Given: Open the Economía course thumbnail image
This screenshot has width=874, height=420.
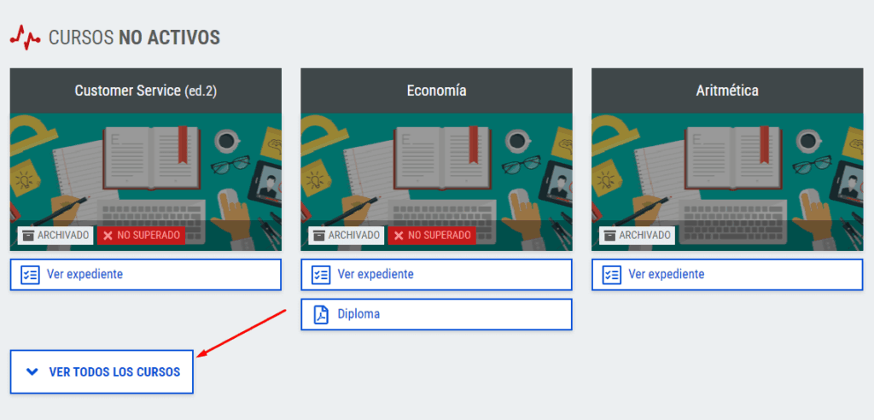Looking at the screenshot, I should tap(436, 182).
